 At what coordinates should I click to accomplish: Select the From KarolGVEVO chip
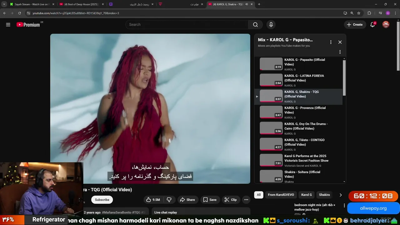point(281,195)
